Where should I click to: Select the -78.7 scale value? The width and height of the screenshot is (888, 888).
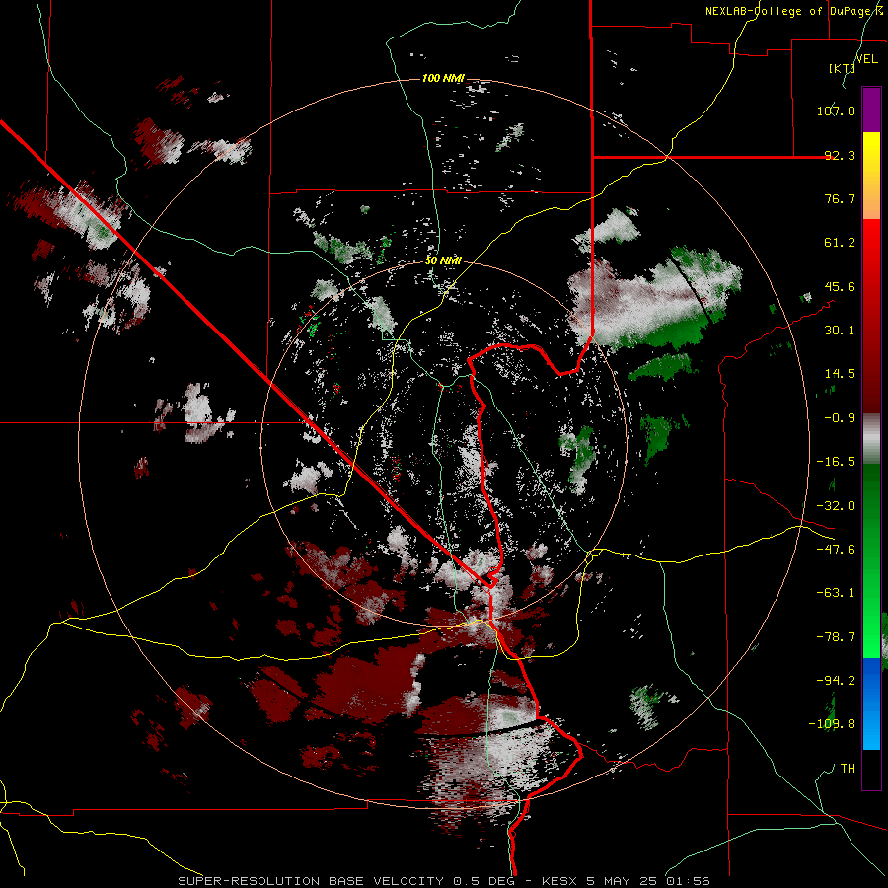(836, 637)
